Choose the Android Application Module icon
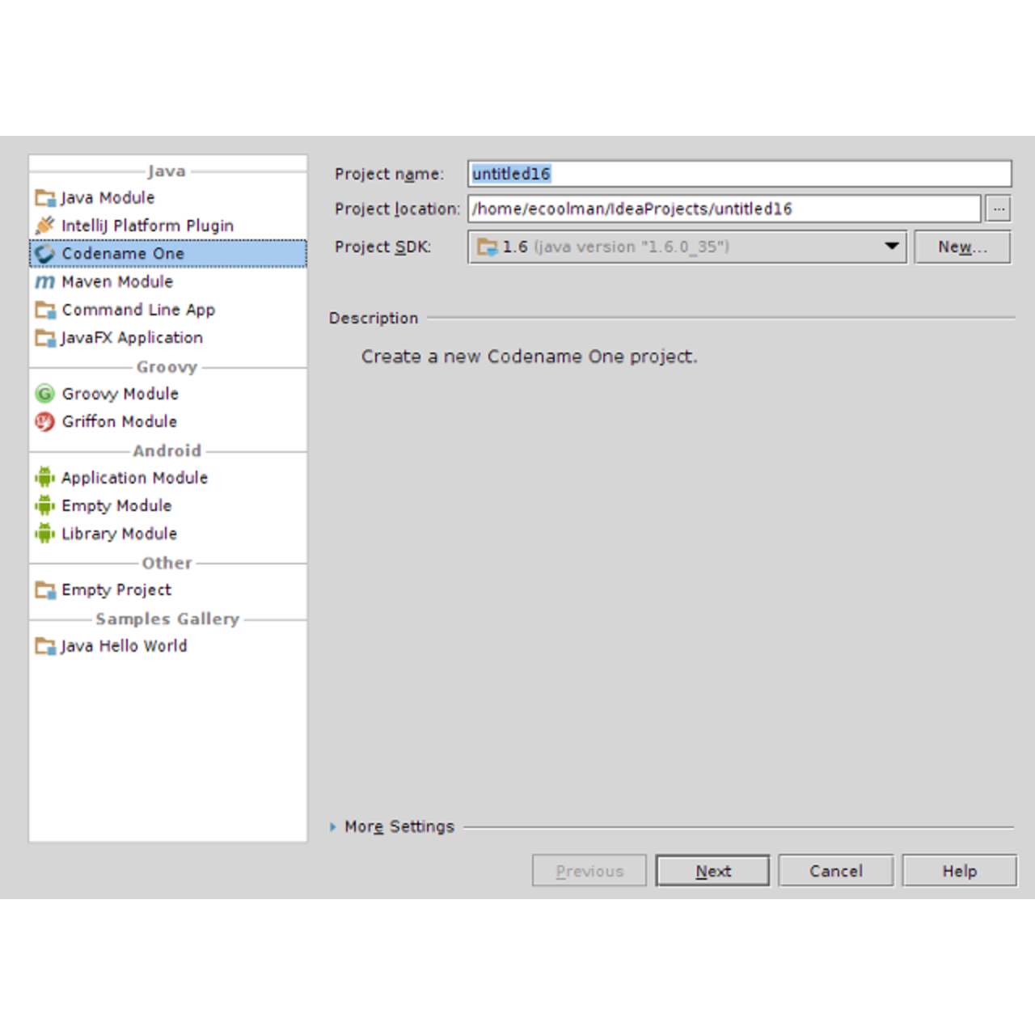The image size is (1035, 1035). click(45, 478)
